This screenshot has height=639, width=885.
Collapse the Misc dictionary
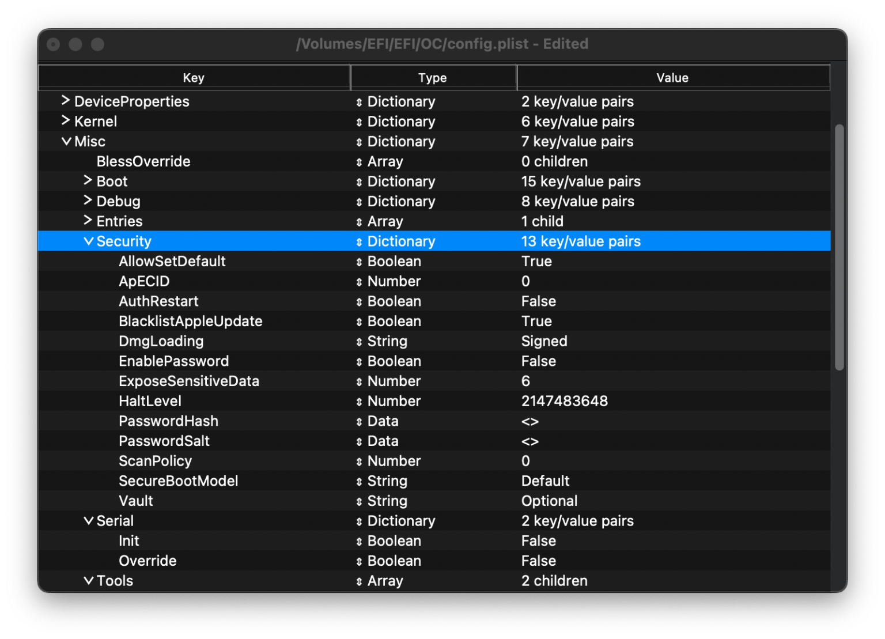[x=66, y=141]
